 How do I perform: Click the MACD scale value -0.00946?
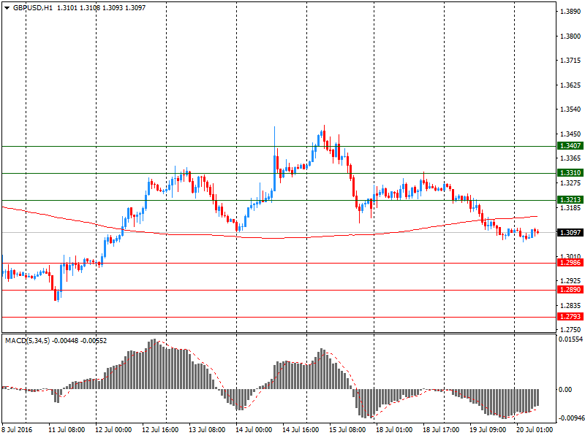point(570,418)
